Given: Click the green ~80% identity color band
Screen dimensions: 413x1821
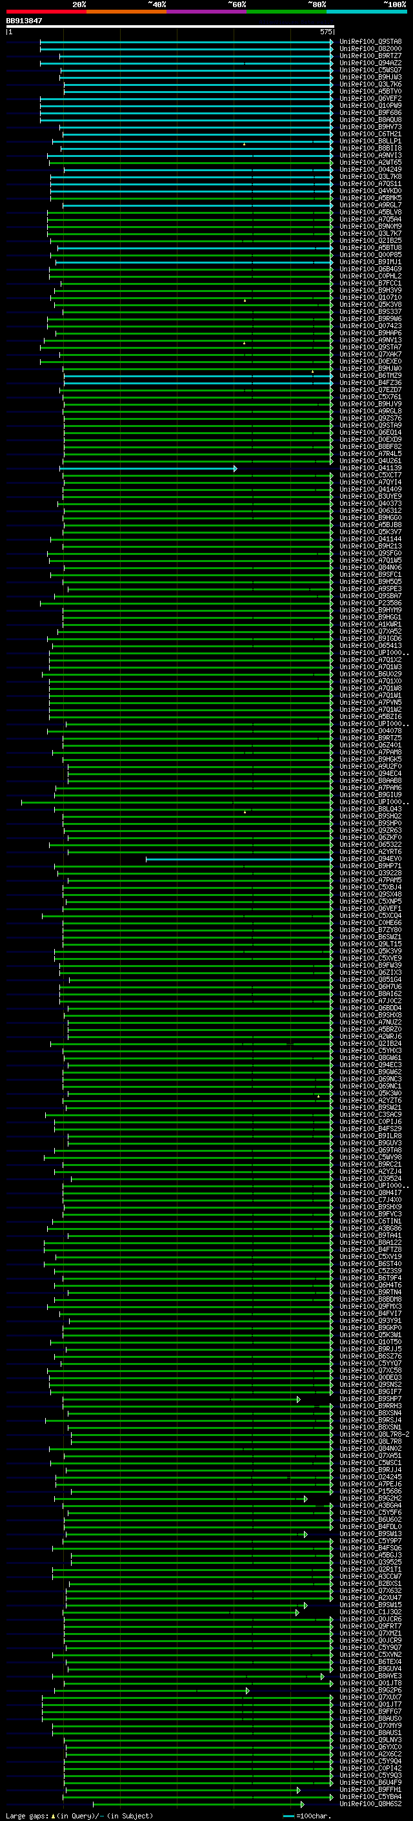Looking at the screenshot, I should pyautogui.click(x=287, y=12).
